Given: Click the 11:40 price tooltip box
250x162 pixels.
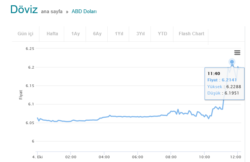Looking at the screenshot, I should 224,84.
